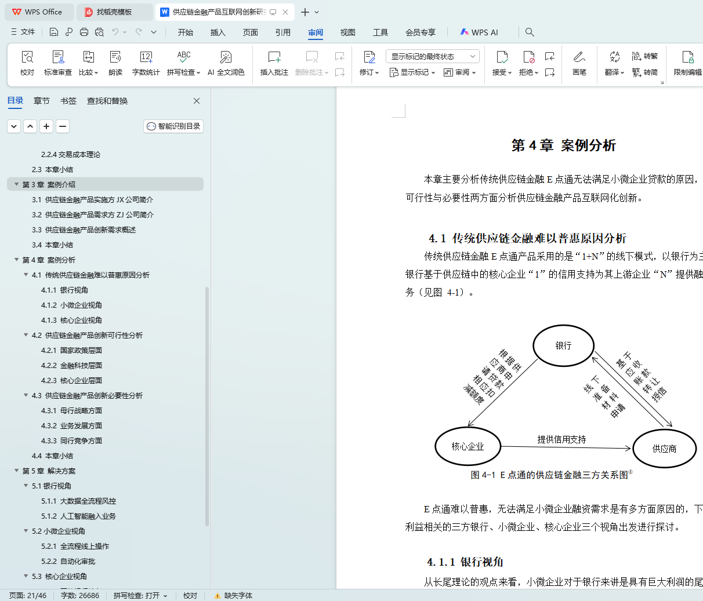Collapse the 4.3 outline section
The height and width of the screenshot is (601, 703).
point(26,395)
